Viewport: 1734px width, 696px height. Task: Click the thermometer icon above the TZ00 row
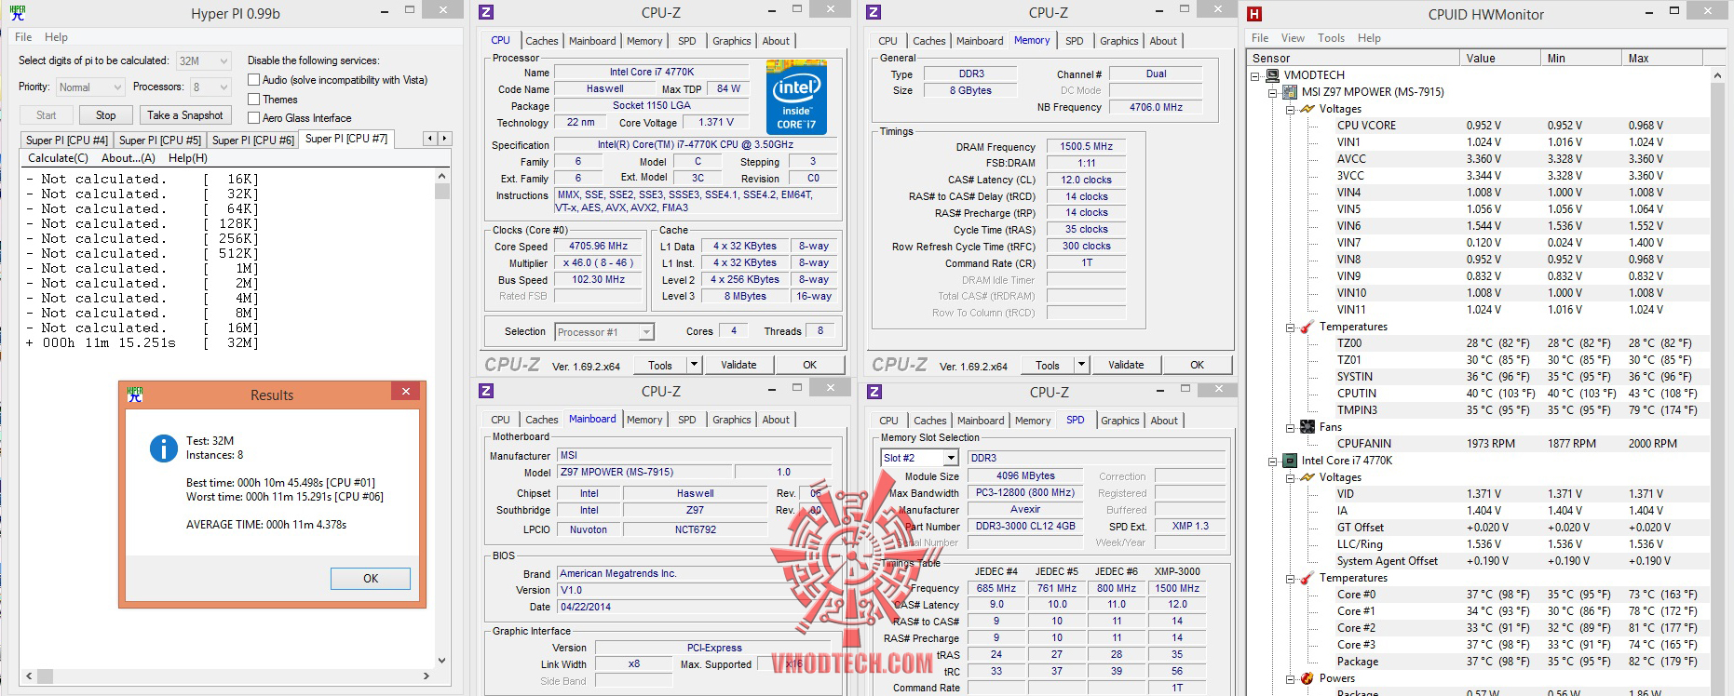tap(1307, 327)
